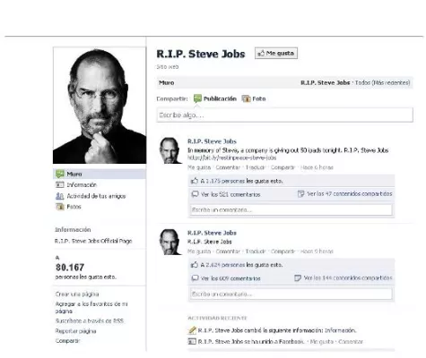426x358 pixels.
Task: Click Traducir under the first post
Action: coord(256,167)
